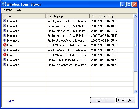Click the info icon of the 16:01:38 event
Image resolution: width=139 pixels, height=109 pixels.
pos(5,50)
